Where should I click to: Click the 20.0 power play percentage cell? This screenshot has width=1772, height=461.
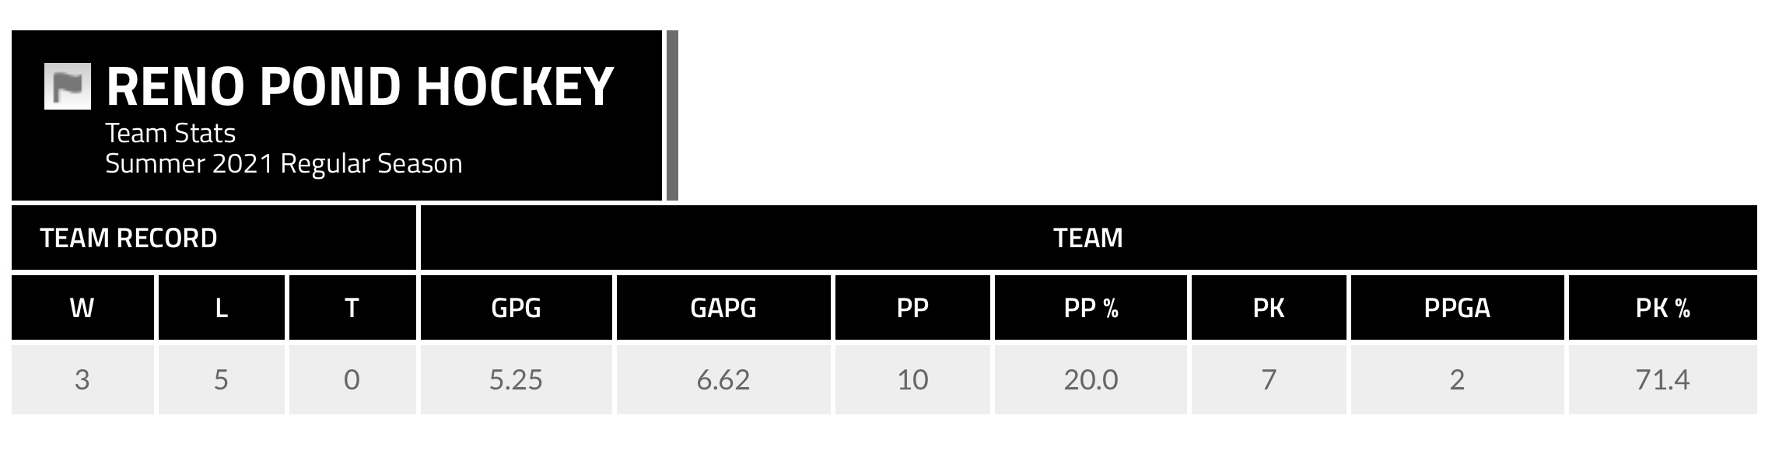click(x=1091, y=379)
